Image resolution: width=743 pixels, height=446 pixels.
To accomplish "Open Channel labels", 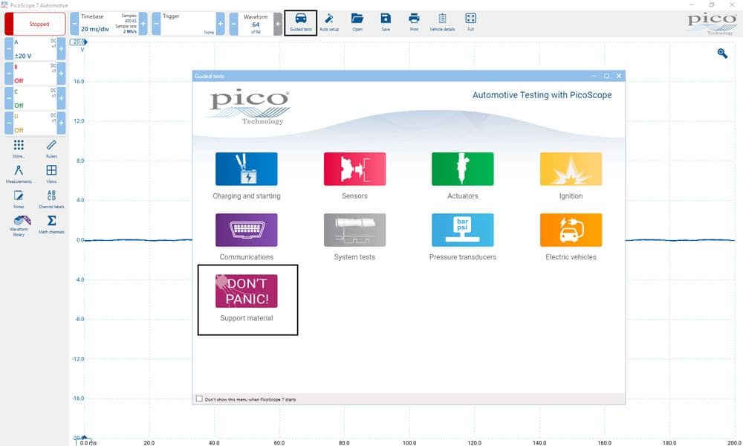I will tap(51, 199).
